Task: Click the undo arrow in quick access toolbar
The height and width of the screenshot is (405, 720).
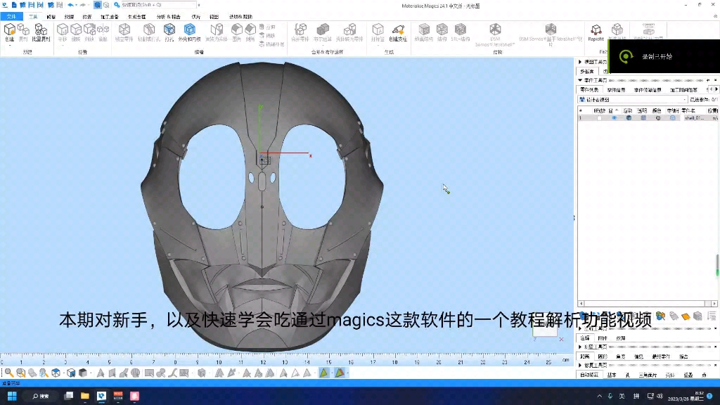Action: (70, 5)
